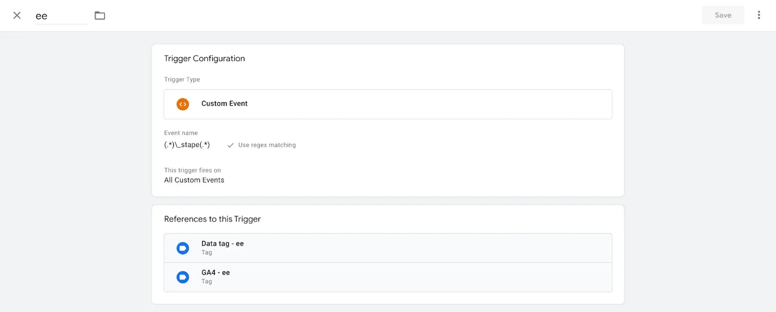Open the three-dot more actions menu

(759, 15)
